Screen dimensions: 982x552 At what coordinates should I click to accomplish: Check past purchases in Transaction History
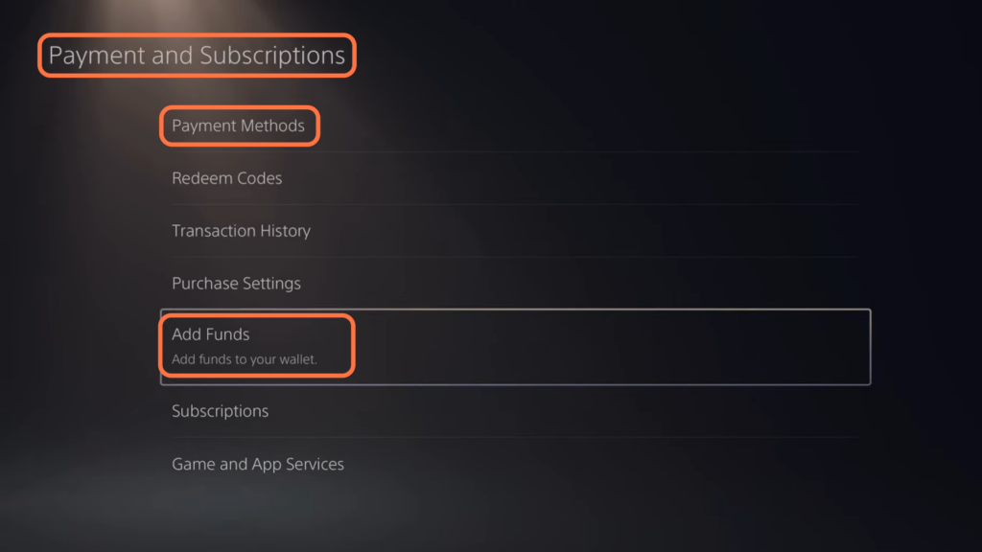[515, 231]
